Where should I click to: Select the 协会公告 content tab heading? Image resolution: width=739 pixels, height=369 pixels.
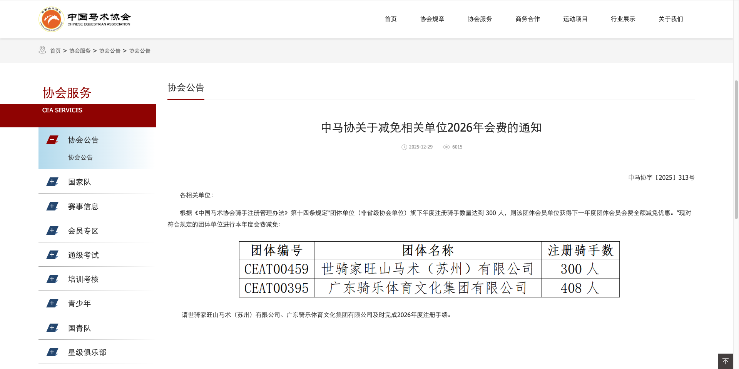pos(186,88)
